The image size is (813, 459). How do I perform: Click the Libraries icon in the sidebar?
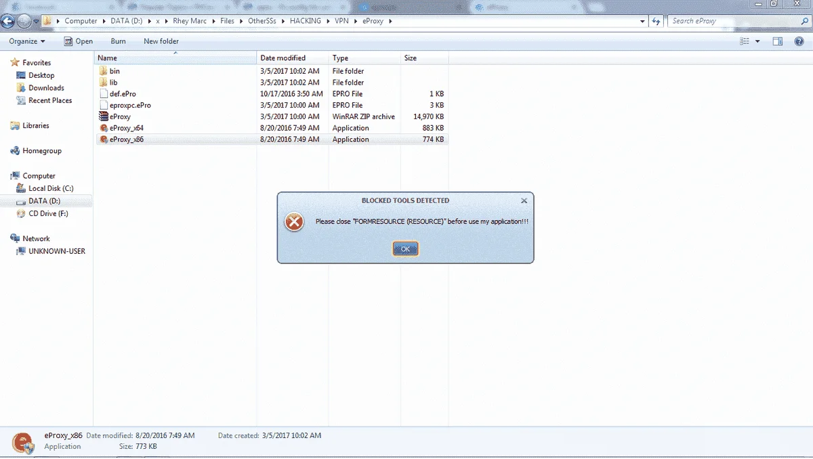[x=15, y=125]
